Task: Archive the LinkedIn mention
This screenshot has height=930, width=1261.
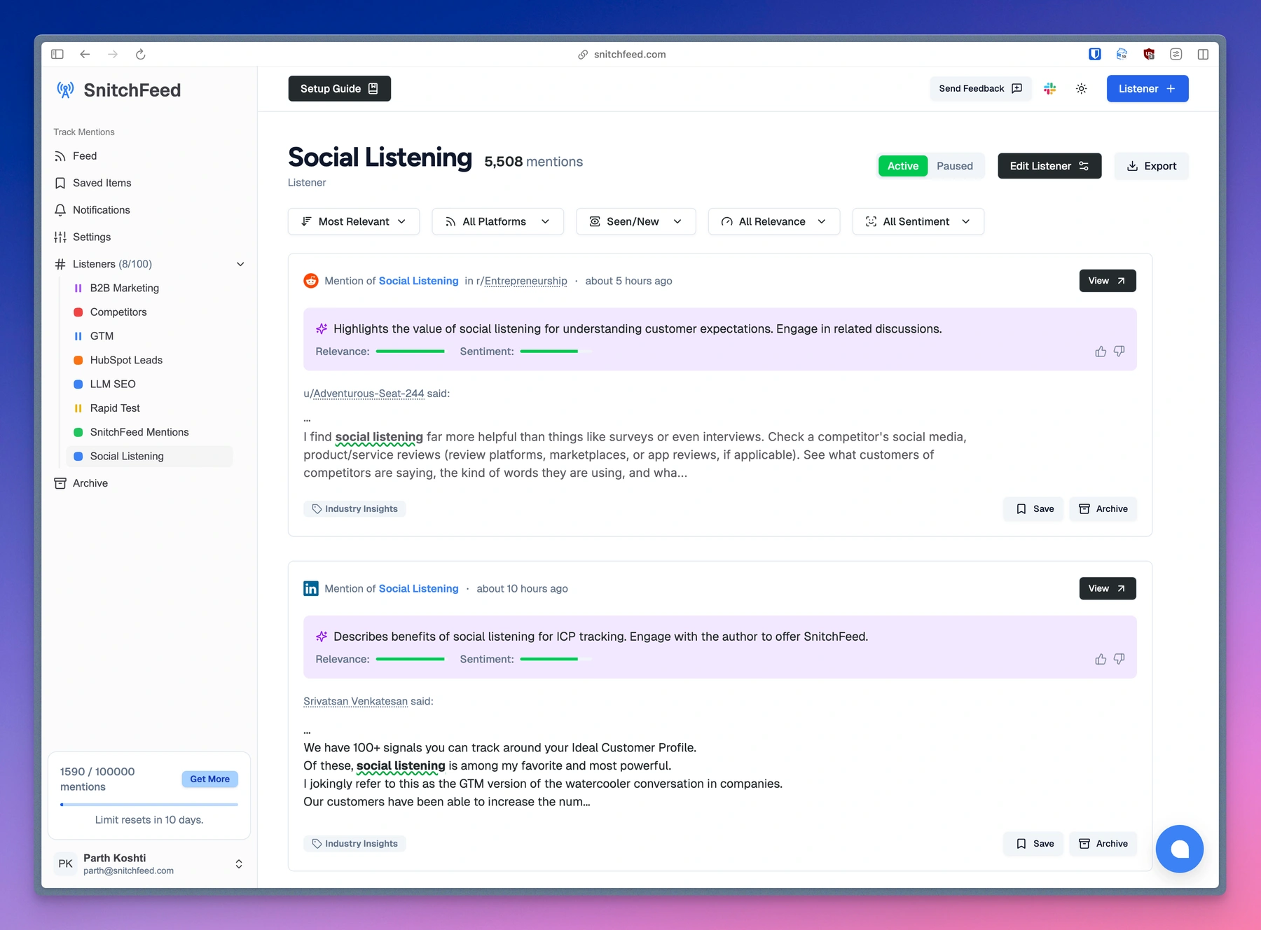Action: pos(1103,843)
